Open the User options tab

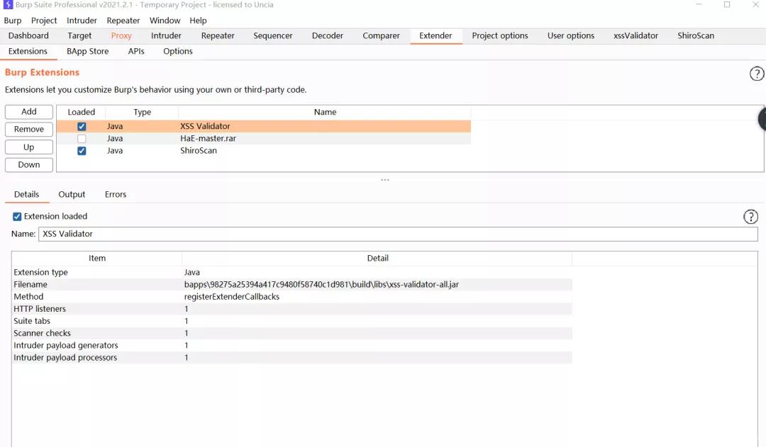tap(570, 35)
